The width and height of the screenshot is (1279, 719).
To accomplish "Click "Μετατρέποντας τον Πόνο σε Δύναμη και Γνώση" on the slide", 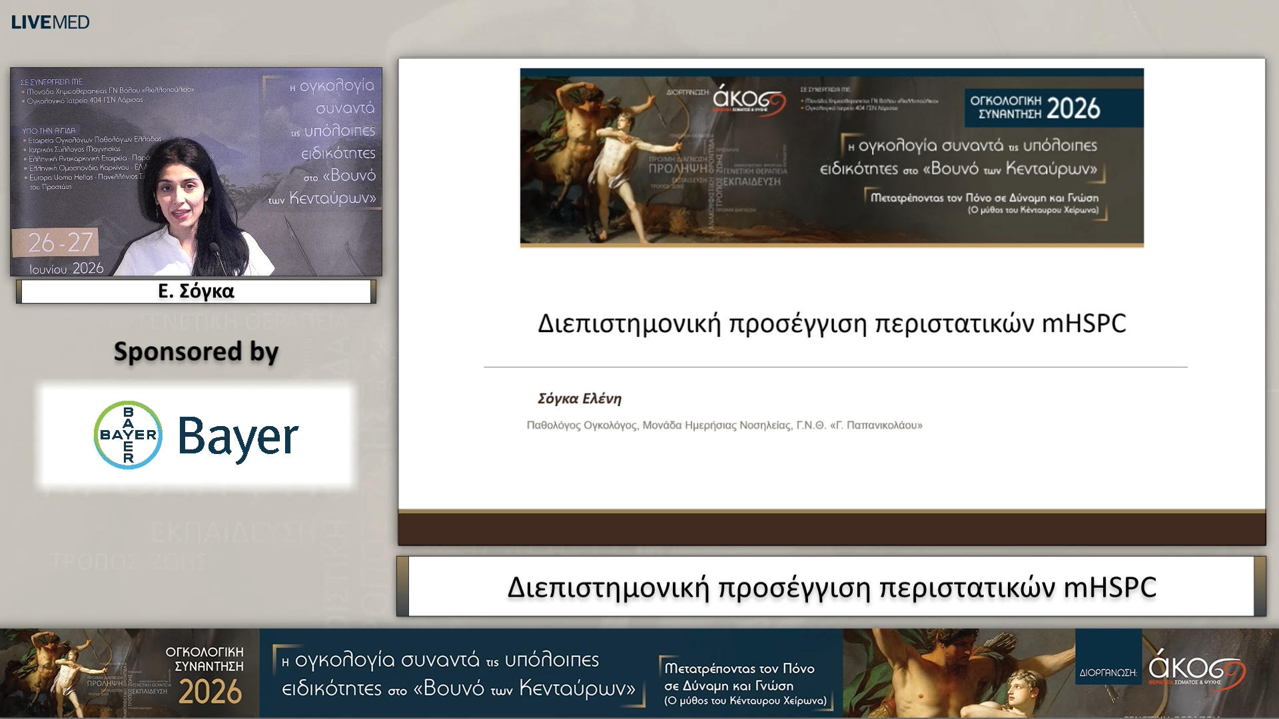I will click(985, 198).
